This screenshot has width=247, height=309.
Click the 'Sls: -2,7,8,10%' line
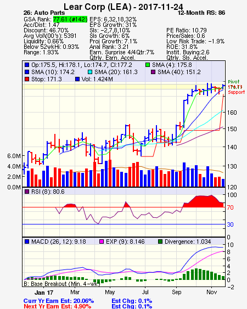click(110, 30)
